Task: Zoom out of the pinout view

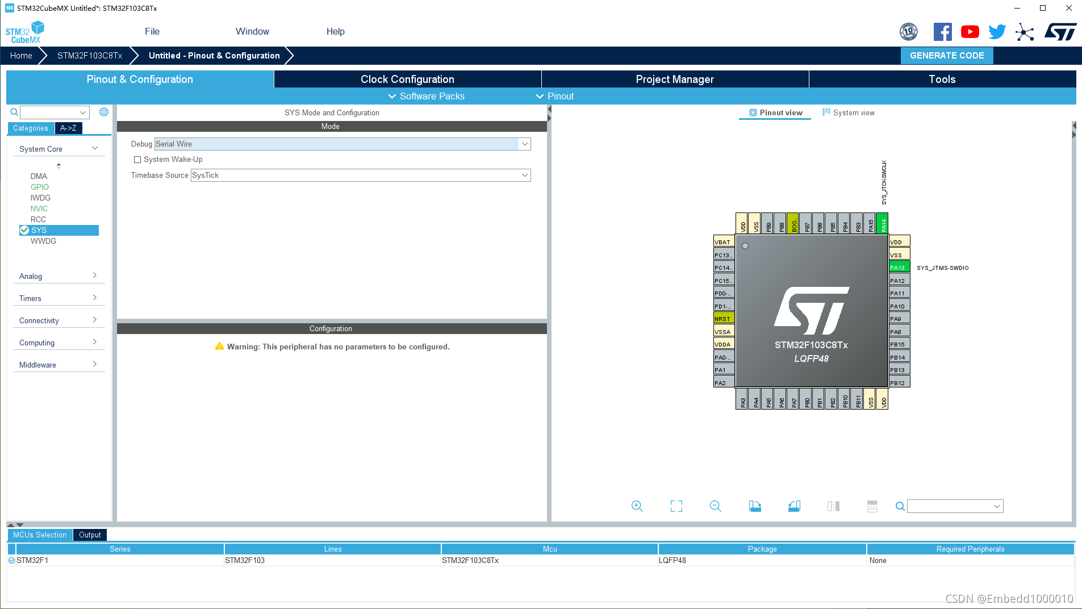Action: [x=716, y=506]
